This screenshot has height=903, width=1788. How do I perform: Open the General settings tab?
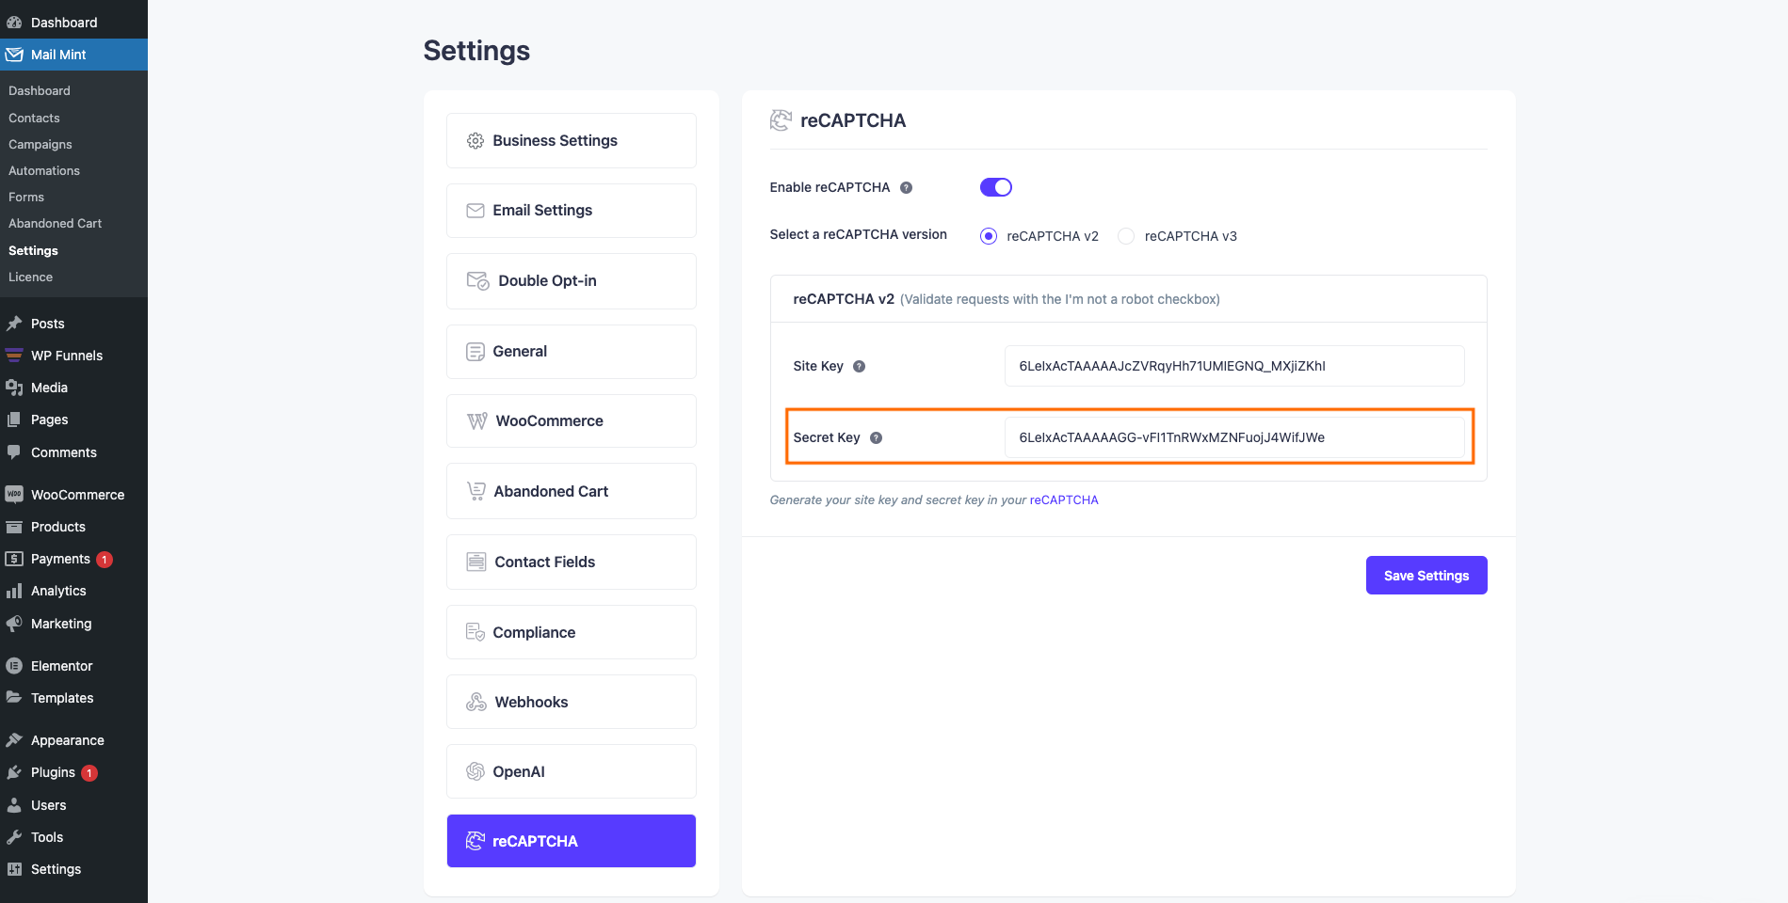pos(572,352)
